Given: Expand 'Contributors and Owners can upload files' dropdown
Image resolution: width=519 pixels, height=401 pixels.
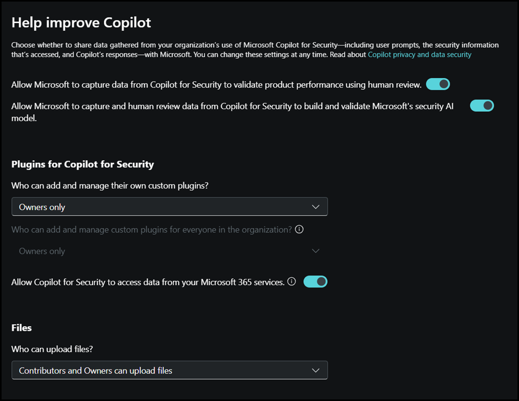Looking at the screenshot, I should [170, 370].
